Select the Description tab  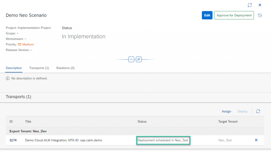(14, 68)
